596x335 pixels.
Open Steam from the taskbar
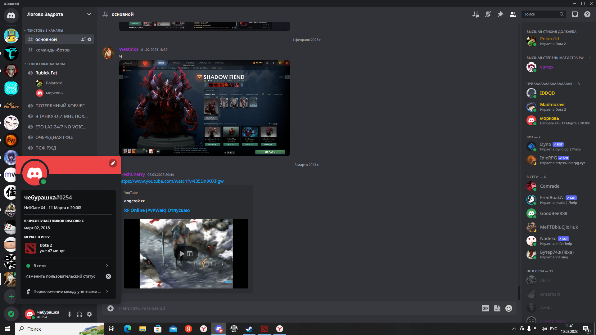[249, 329]
